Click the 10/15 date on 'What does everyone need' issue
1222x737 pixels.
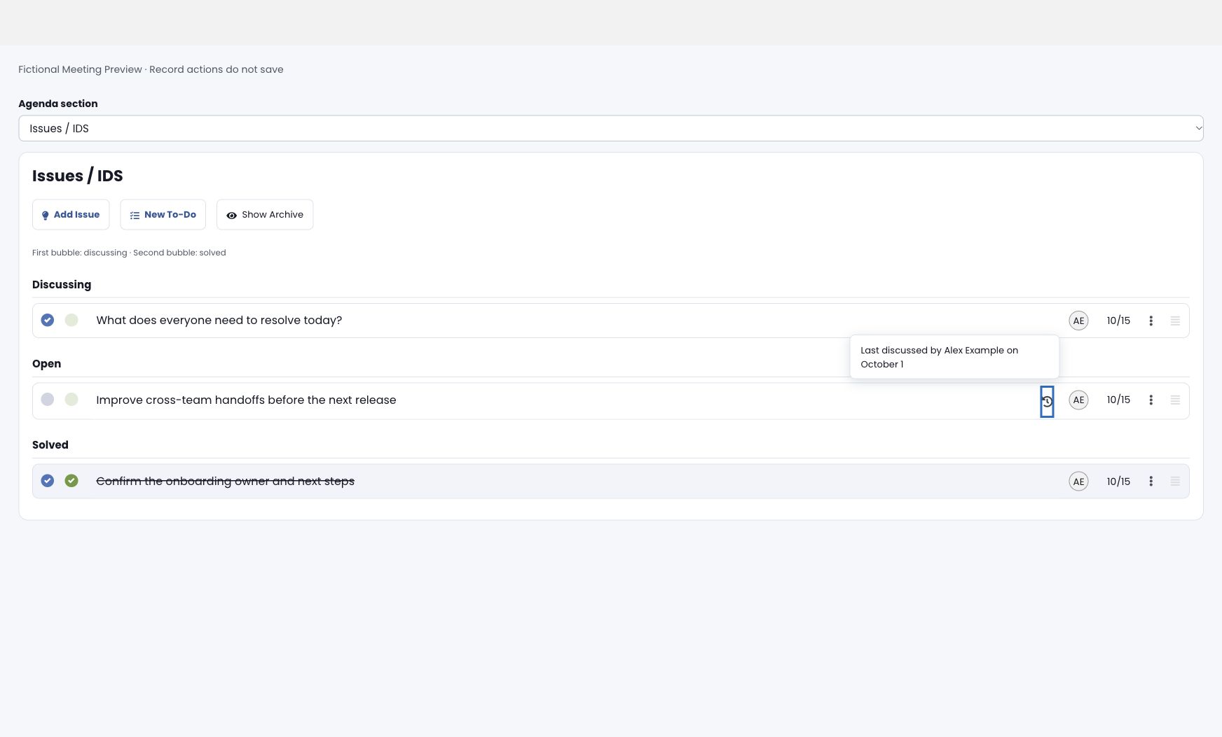click(x=1118, y=321)
